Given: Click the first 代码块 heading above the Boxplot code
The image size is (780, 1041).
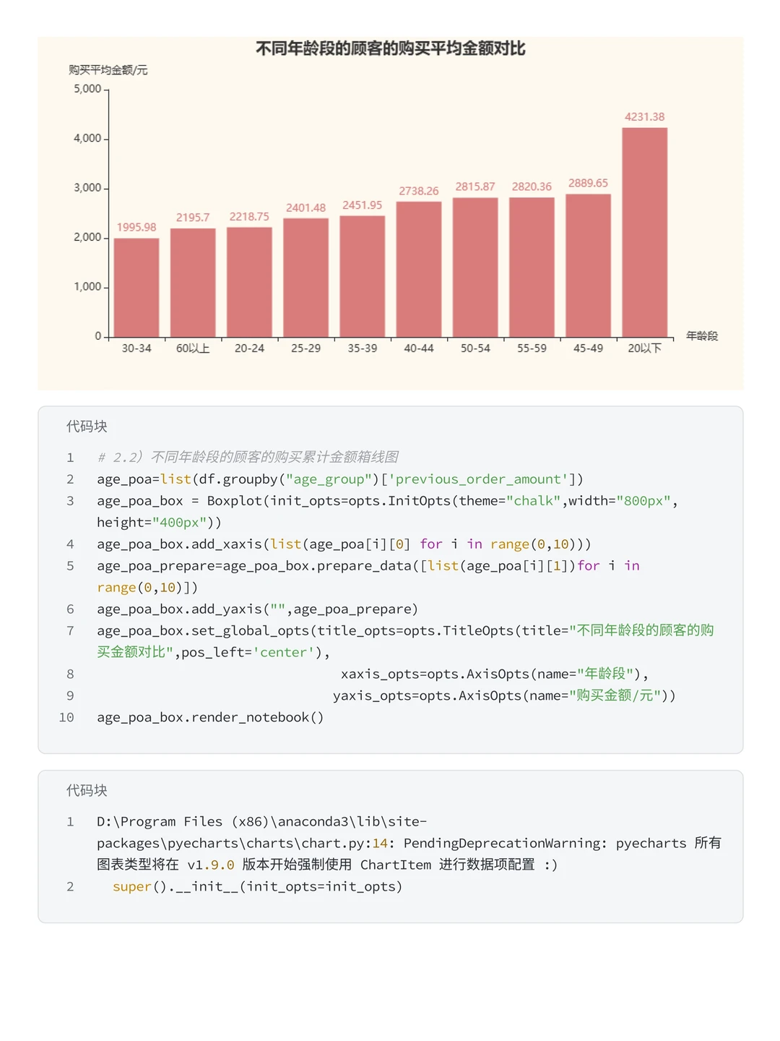Looking at the screenshot, I should tap(87, 427).
